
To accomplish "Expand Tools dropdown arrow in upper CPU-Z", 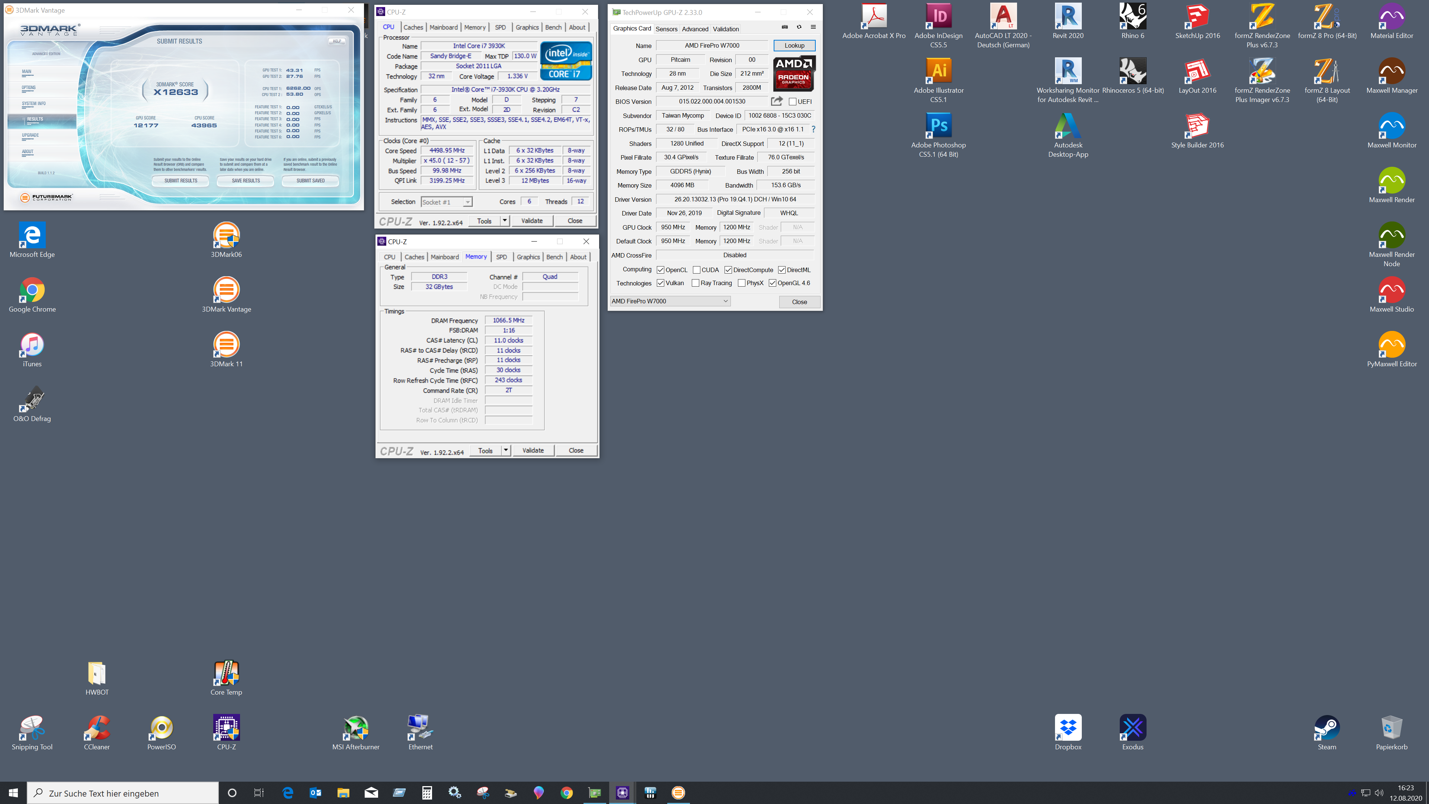I will (x=504, y=221).
